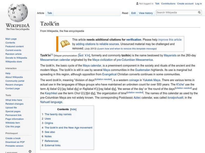Jump to The twenty day names section
The height and width of the screenshot is (153, 205).
(58, 114)
